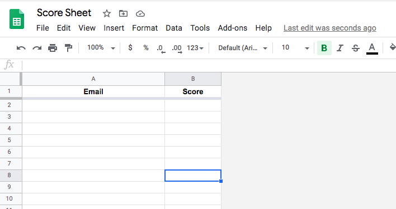The image size is (396, 209).
Task: Click the move to folder icon
Action: click(123, 13)
